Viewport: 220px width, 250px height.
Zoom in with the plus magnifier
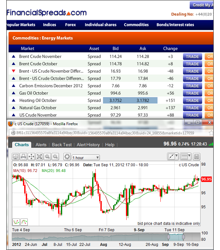click(x=55, y=157)
